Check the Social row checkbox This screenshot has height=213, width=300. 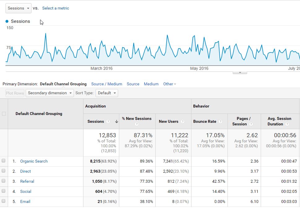pos(3,191)
